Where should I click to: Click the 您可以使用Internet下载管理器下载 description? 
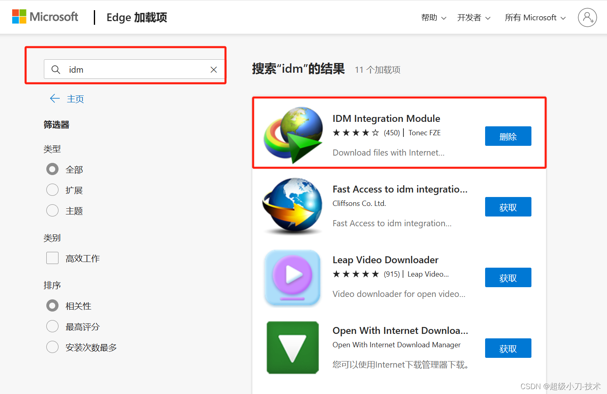point(401,365)
